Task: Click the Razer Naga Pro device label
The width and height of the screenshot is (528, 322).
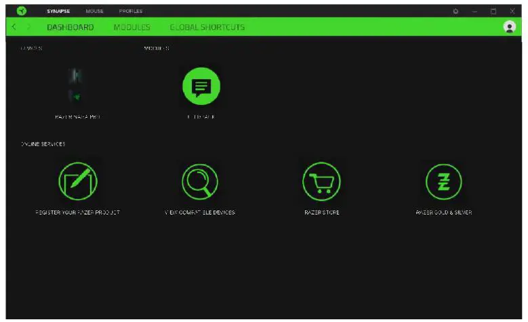Action: pyautogui.click(x=77, y=116)
